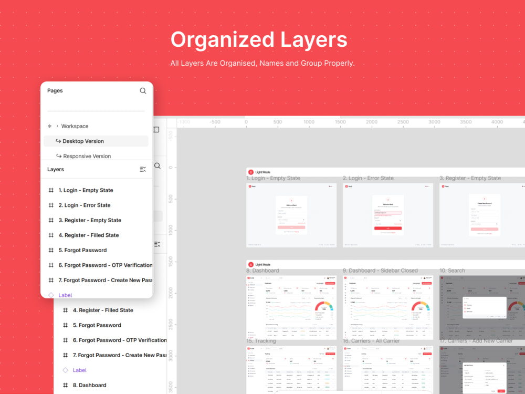Image resolution: width=525 pixels, height=394 pixels.
Task: Open Responsive Version page
Action: [x=87, y=156]
